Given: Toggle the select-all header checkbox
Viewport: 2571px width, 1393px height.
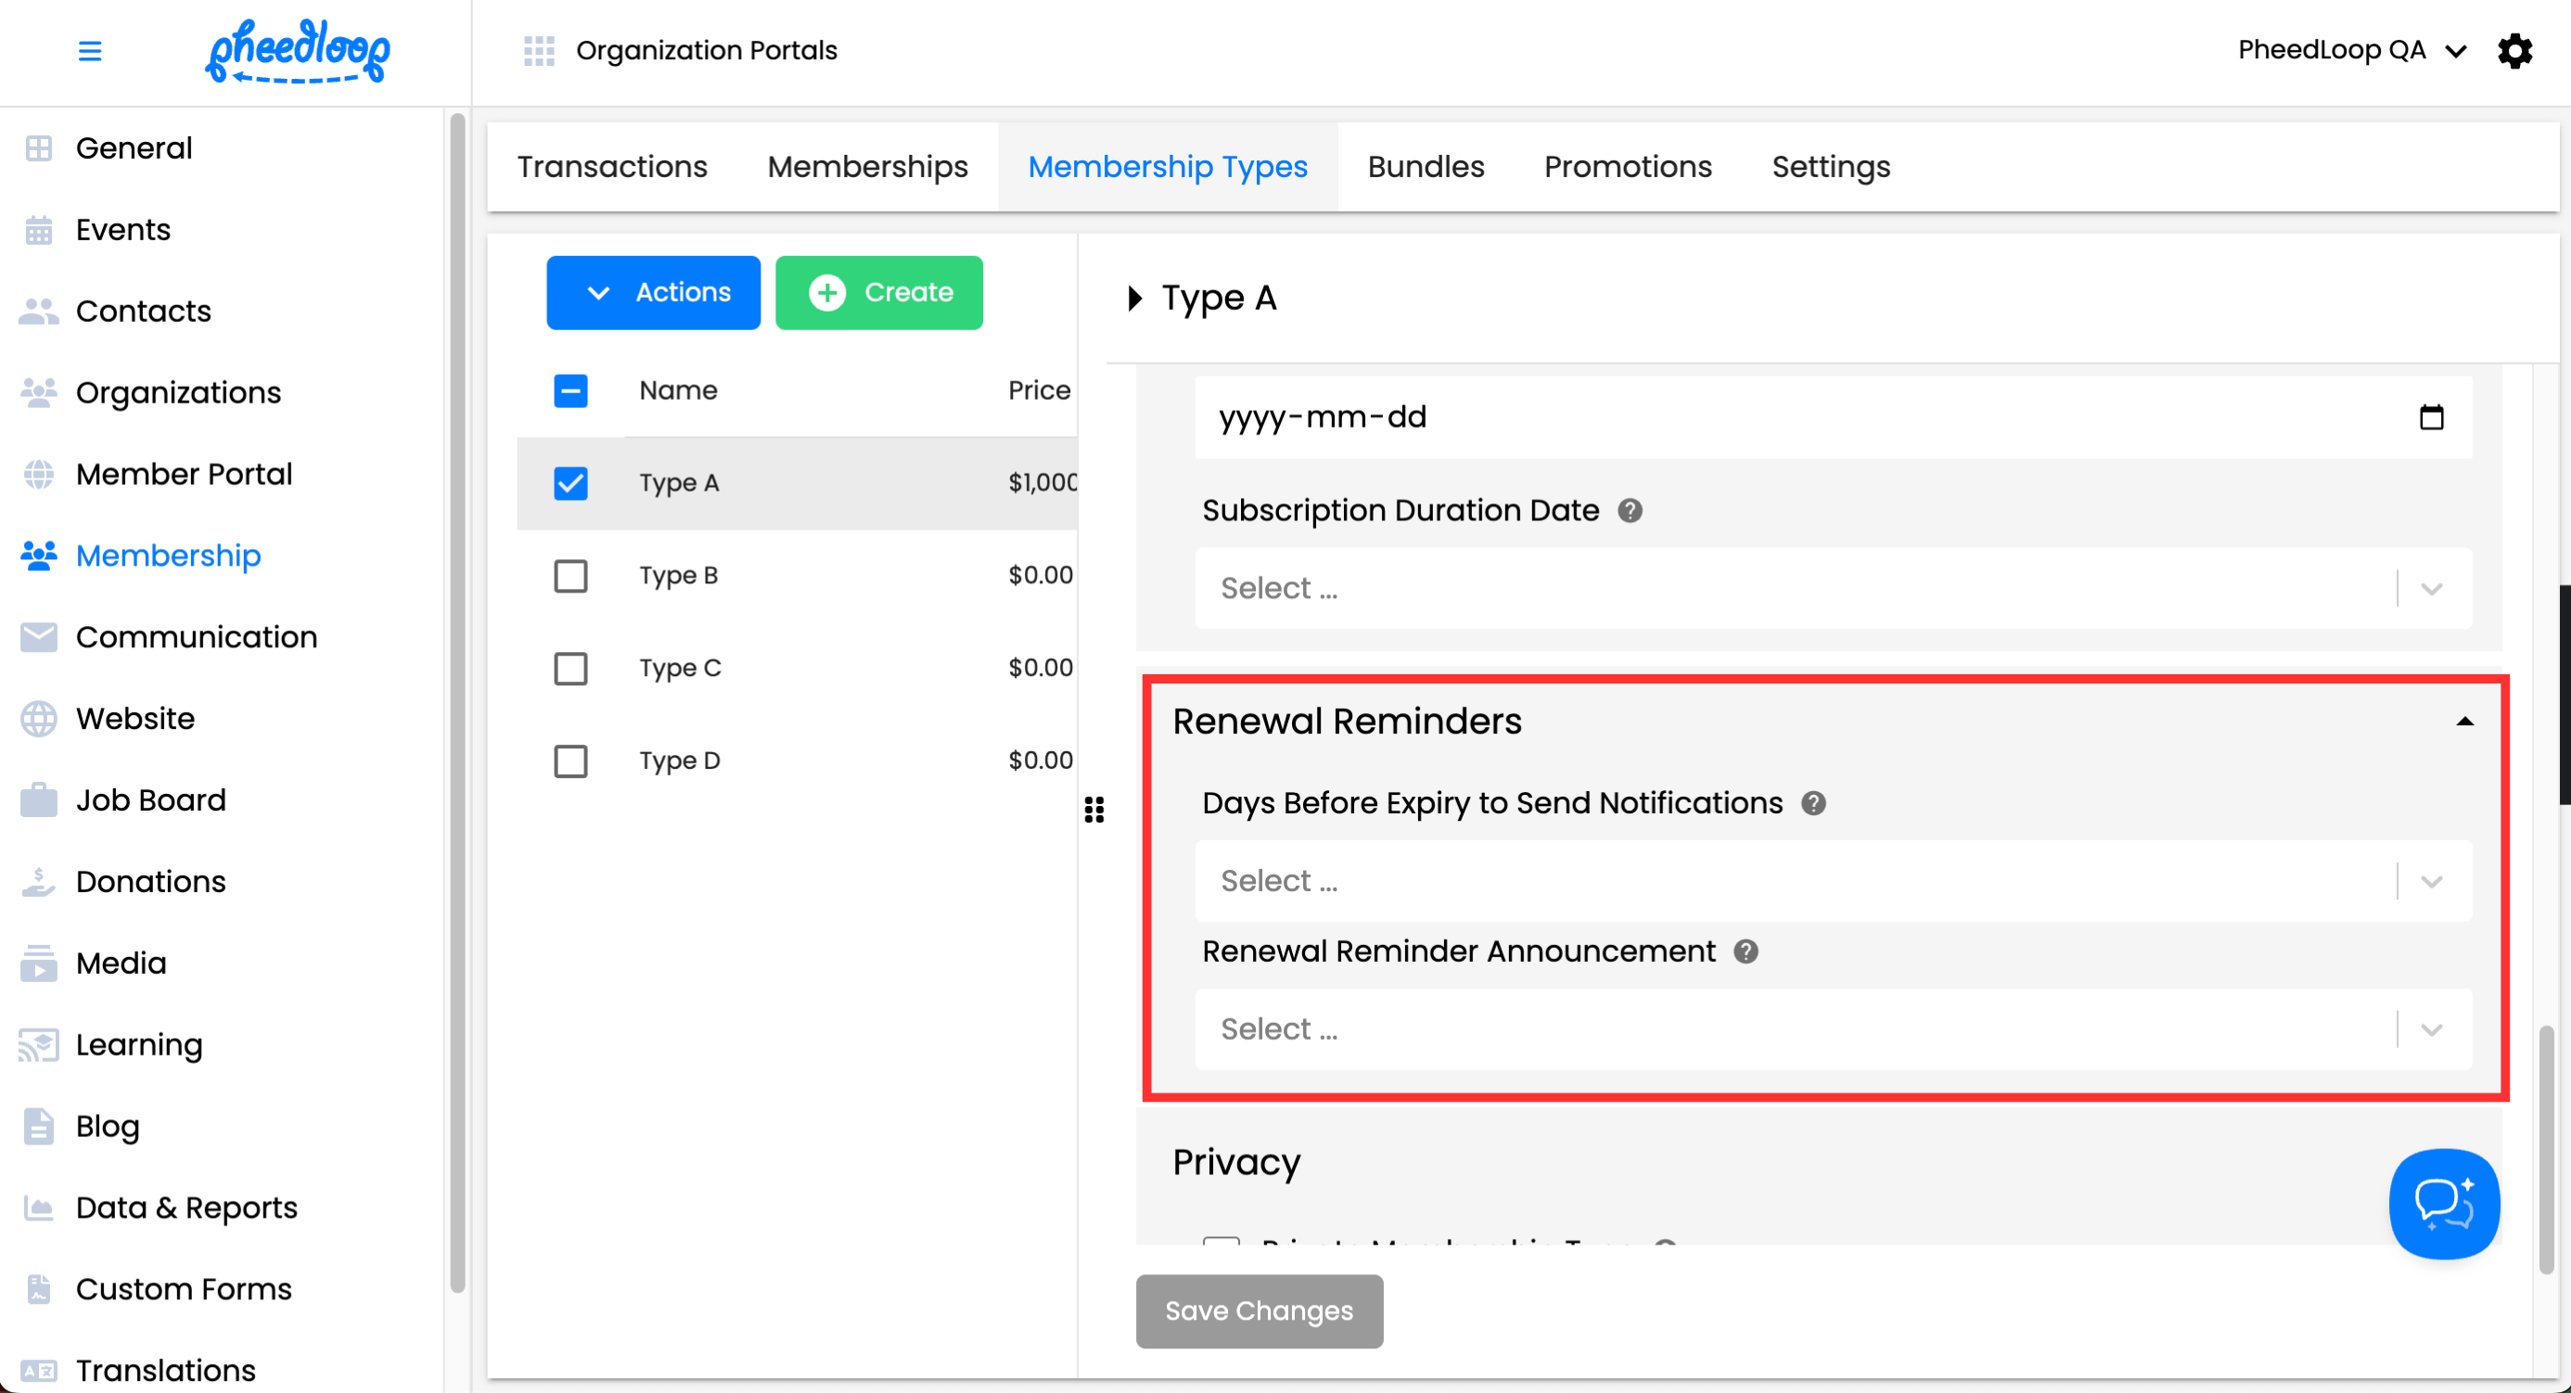Looking at the screenshot, I should (571, 390).
